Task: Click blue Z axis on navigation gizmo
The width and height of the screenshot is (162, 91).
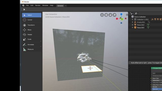Action: coord(121,14)
